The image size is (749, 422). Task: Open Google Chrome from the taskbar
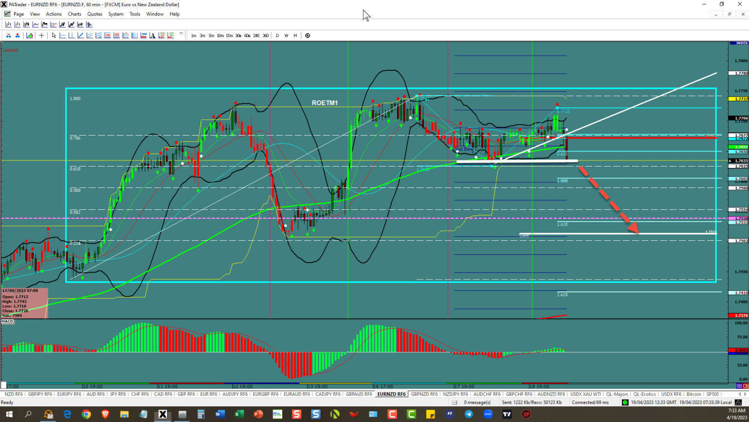coord(86,415)
